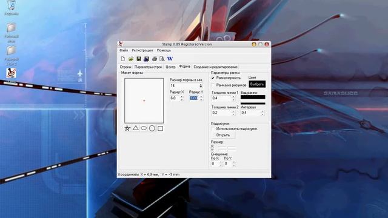
Task: Click the Радиус Y stepper arrows
Action: pos(201,98)
